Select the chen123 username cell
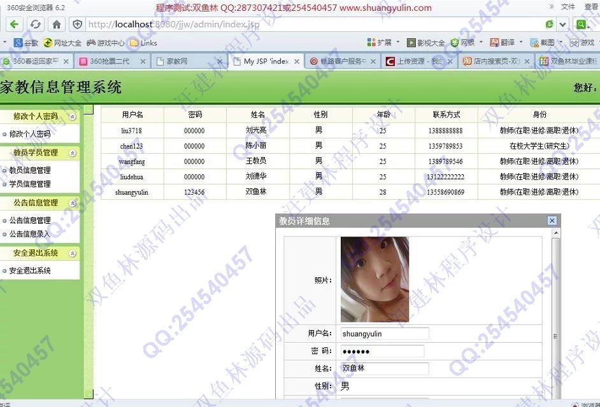 [132, 146]
